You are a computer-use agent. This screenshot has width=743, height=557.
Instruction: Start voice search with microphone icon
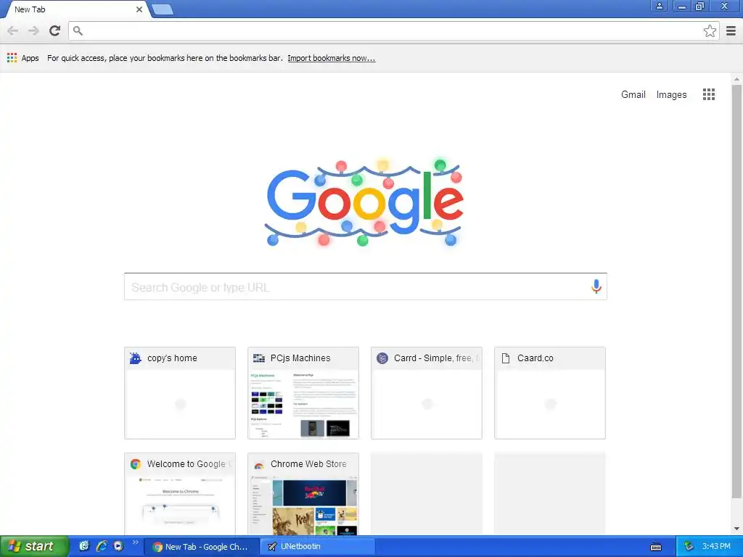coord(596,286)
